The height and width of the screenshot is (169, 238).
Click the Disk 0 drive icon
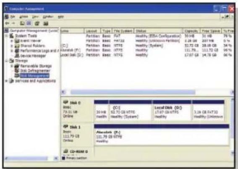65,102
